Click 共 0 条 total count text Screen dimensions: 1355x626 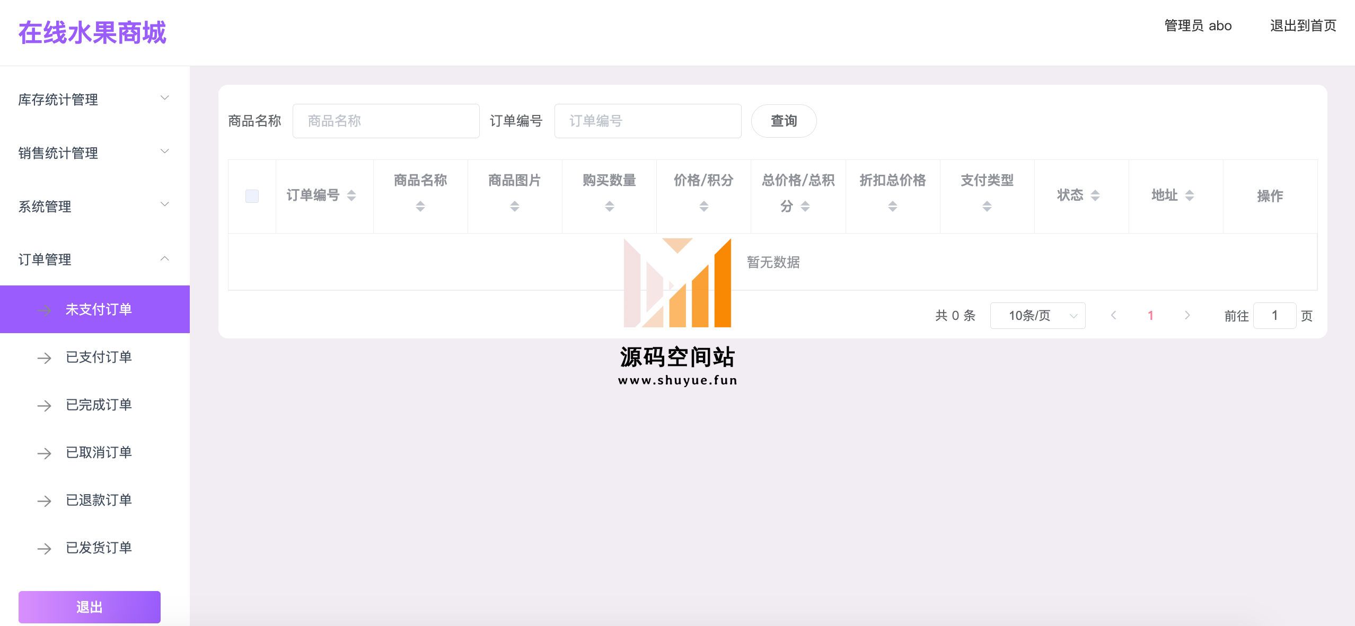(955, 316)
